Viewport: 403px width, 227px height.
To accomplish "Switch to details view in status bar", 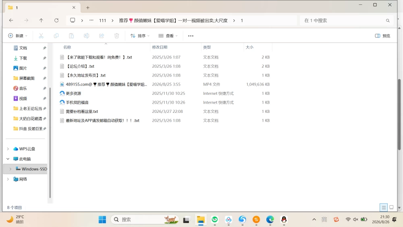I will click(x=384, y=207).
